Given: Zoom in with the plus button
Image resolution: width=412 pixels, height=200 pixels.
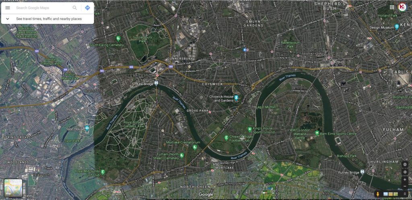Looking at the screenshot, I should [405, 179].
